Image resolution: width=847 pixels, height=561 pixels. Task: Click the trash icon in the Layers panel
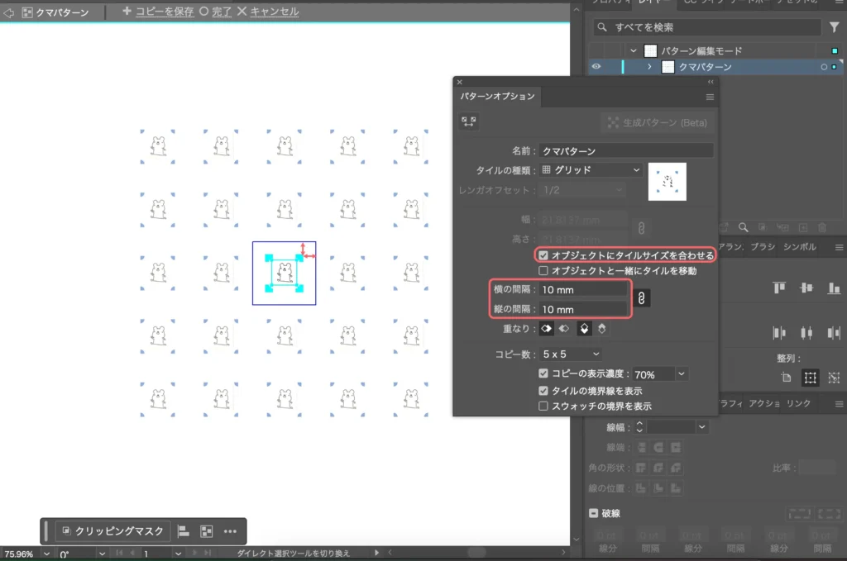point(823,227)
